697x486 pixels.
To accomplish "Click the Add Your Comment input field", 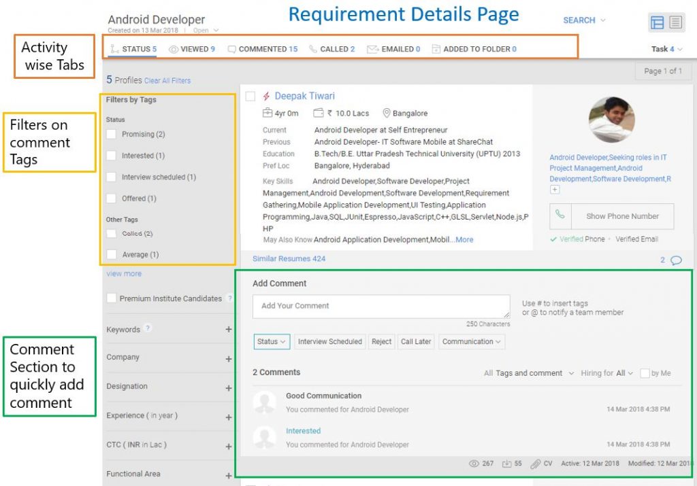I will 378,306.
